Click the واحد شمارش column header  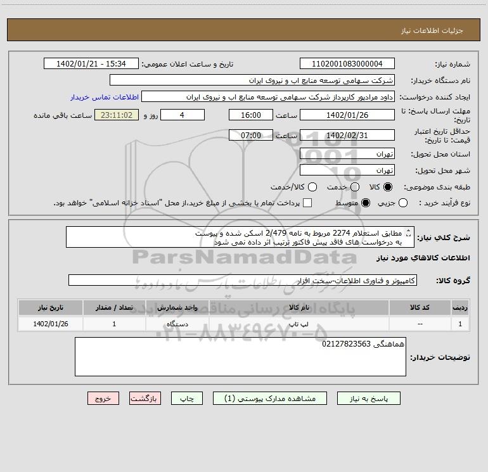(177, 307)
